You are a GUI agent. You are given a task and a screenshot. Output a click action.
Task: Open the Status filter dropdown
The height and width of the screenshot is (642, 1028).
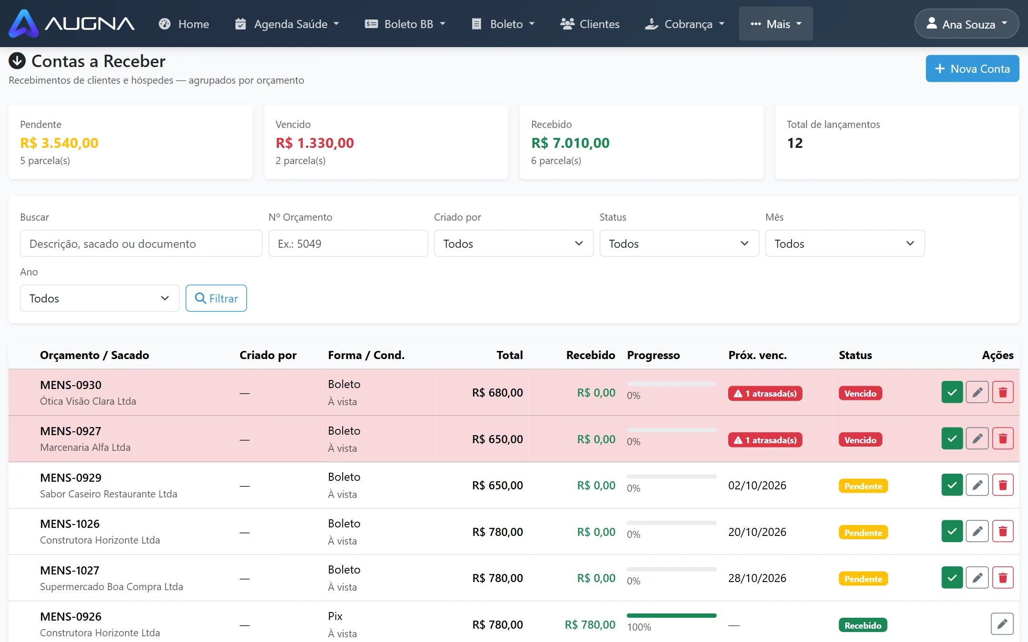click(679, 243)
